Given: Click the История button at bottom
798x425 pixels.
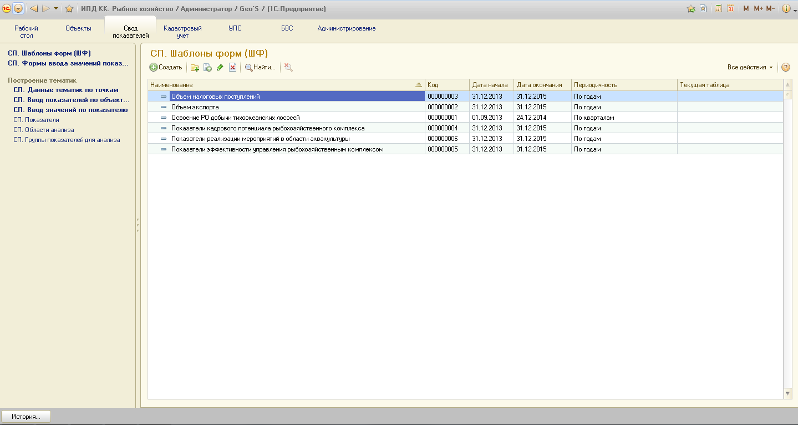Looking at the screenshot, I should [26, 416].
